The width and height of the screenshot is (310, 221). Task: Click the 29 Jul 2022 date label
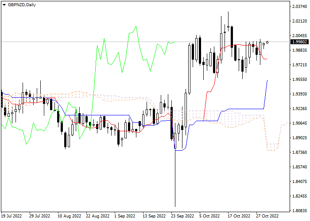[x=39, y=216]
